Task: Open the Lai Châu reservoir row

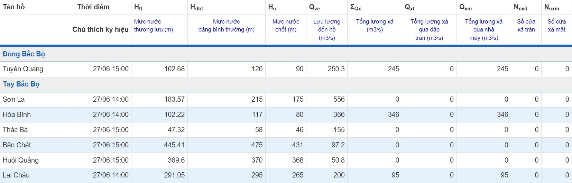Action: click(x=16, y=175)
